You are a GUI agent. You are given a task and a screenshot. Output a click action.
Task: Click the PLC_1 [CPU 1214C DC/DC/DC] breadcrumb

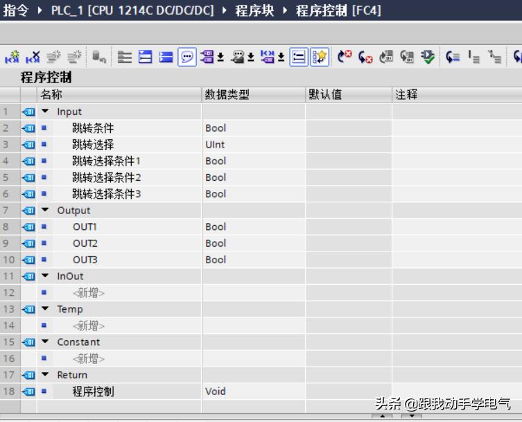[x=132, y=10]
